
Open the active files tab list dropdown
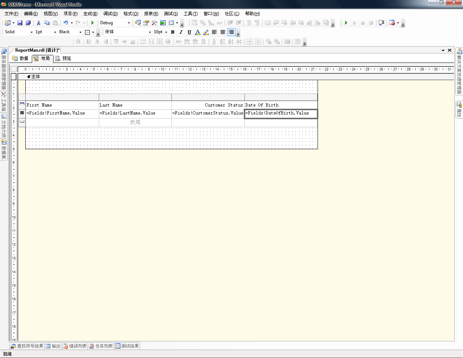(443, 50)
